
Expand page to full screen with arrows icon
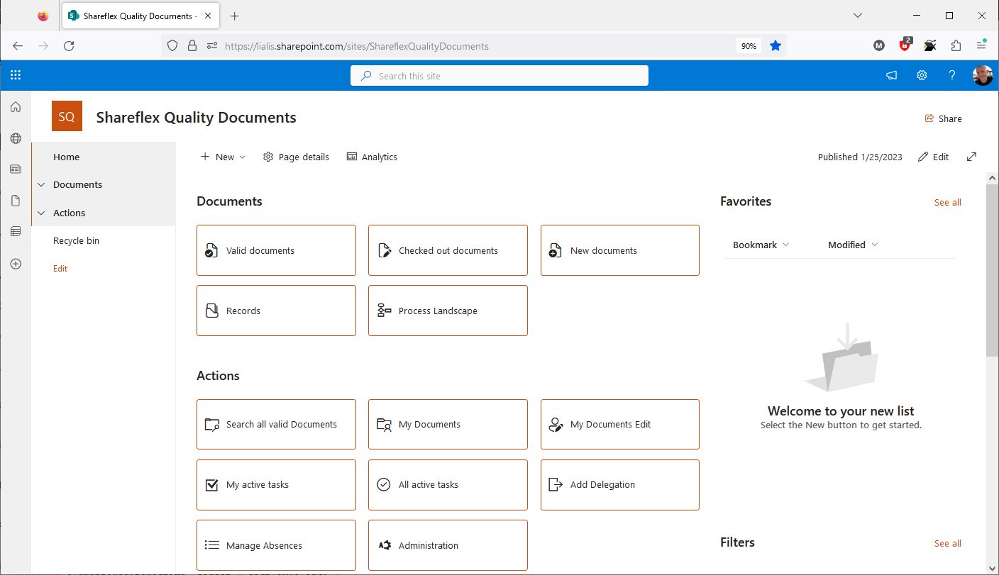click(972, 157)
